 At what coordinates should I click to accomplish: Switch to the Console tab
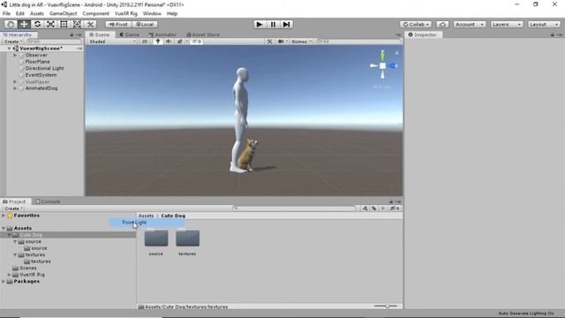[x=48, y=201]
